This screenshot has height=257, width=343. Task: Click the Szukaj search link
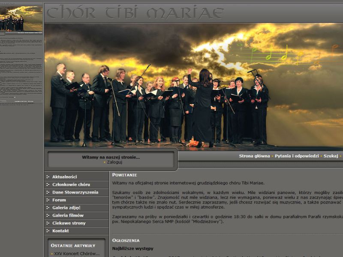point(331,156)
